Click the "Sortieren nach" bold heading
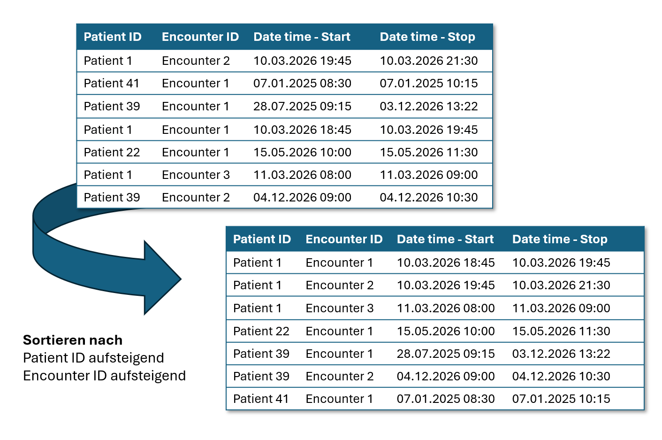The height and width of the screenshot is (440, 662). point(73,340)
